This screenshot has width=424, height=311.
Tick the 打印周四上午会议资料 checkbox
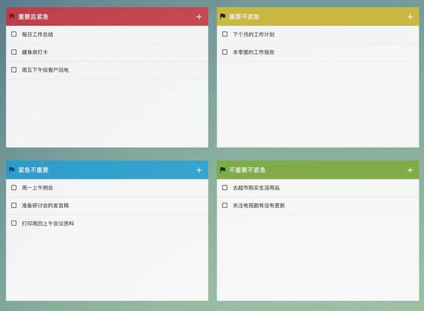tap(14, 223)
